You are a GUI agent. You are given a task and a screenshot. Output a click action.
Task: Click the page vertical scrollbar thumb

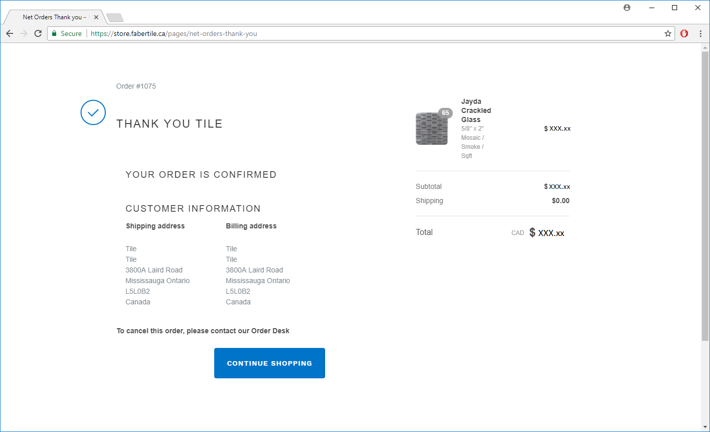click(x=705, y=196)
